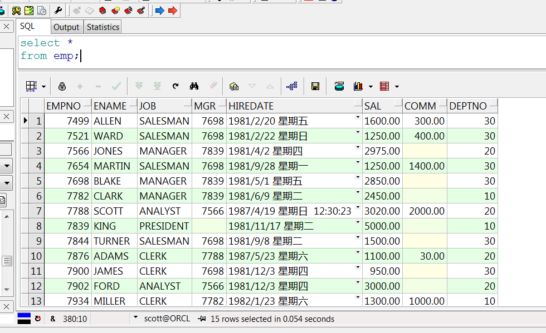546x333 pixels.
Task: Click the SAL column header
Action: click(382, 106)
